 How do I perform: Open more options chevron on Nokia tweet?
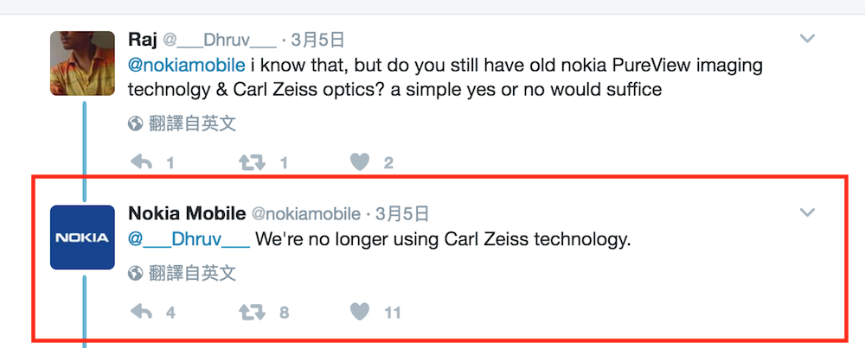(807, 212)
